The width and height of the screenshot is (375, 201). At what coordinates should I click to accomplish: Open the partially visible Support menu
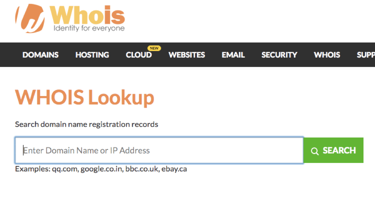tap(366, 55)
